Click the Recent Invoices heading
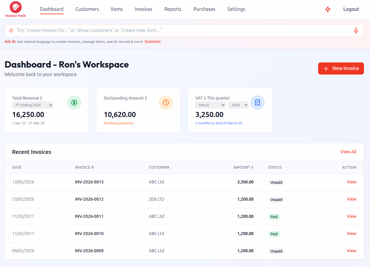Image resolution: width=370 pixels, height=267 pixels. click(32, 152)
